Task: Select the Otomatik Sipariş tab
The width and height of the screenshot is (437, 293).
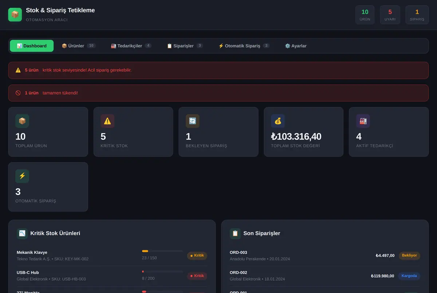Action: pos(244,46)
